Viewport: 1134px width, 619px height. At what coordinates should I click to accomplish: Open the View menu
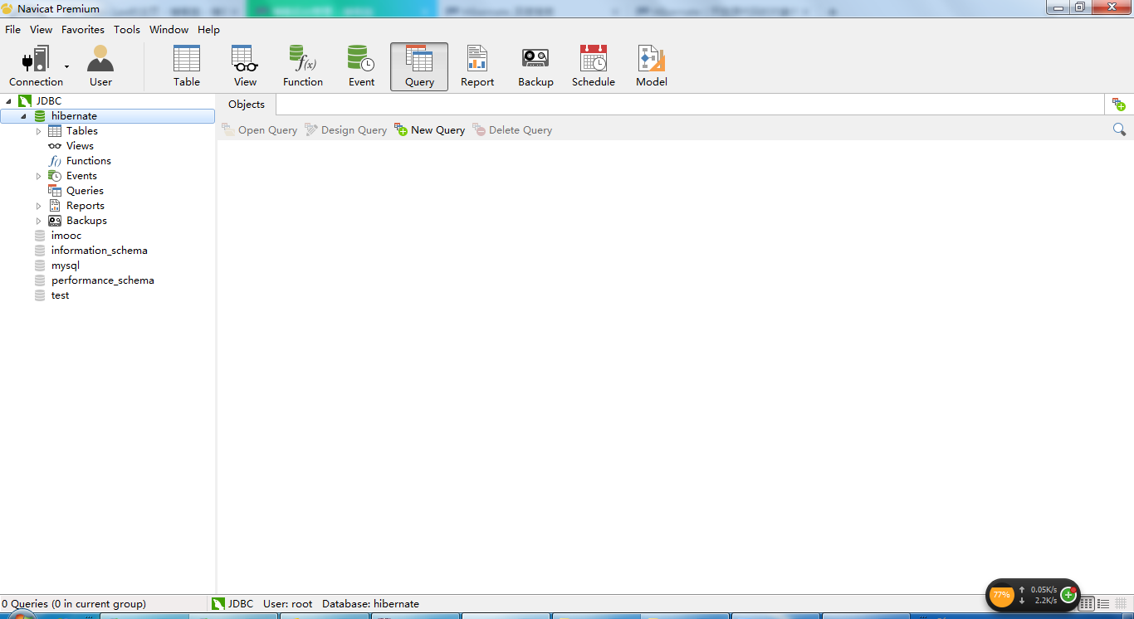point(41,29)
